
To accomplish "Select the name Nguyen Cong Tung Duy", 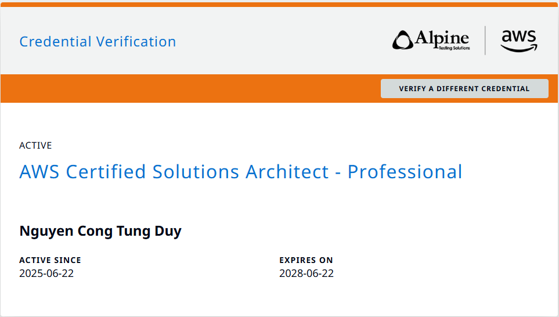I will tap(100, 231).
